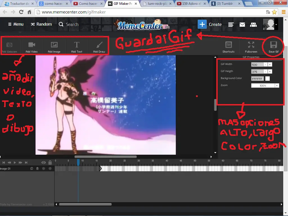Toggle Image 01 layer lock dot
Image resolution: width=288 pixels, height=216 pixels.
click(50, 168)
